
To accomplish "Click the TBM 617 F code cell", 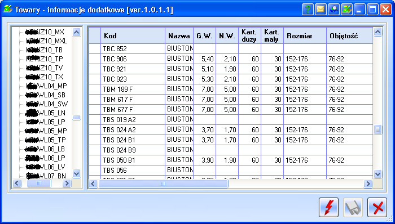I will tap(133, 100).
